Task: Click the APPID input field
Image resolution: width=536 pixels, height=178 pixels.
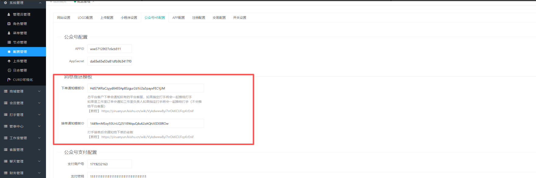Action: pos(109,49)
